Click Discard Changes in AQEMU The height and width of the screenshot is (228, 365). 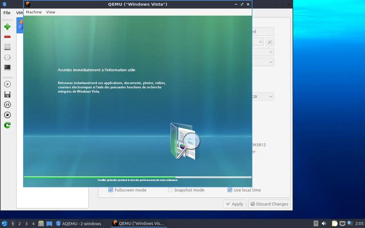(269, 204)
